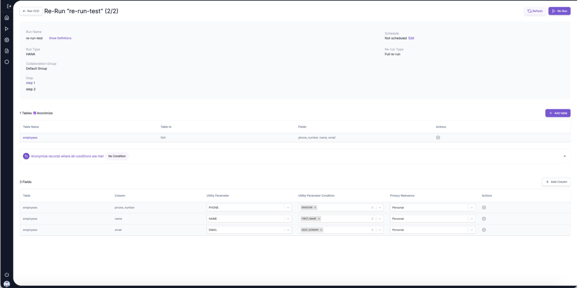Screen dimensions: 578x288
Task: Click Show Definitions link
Action: point(60,38)
